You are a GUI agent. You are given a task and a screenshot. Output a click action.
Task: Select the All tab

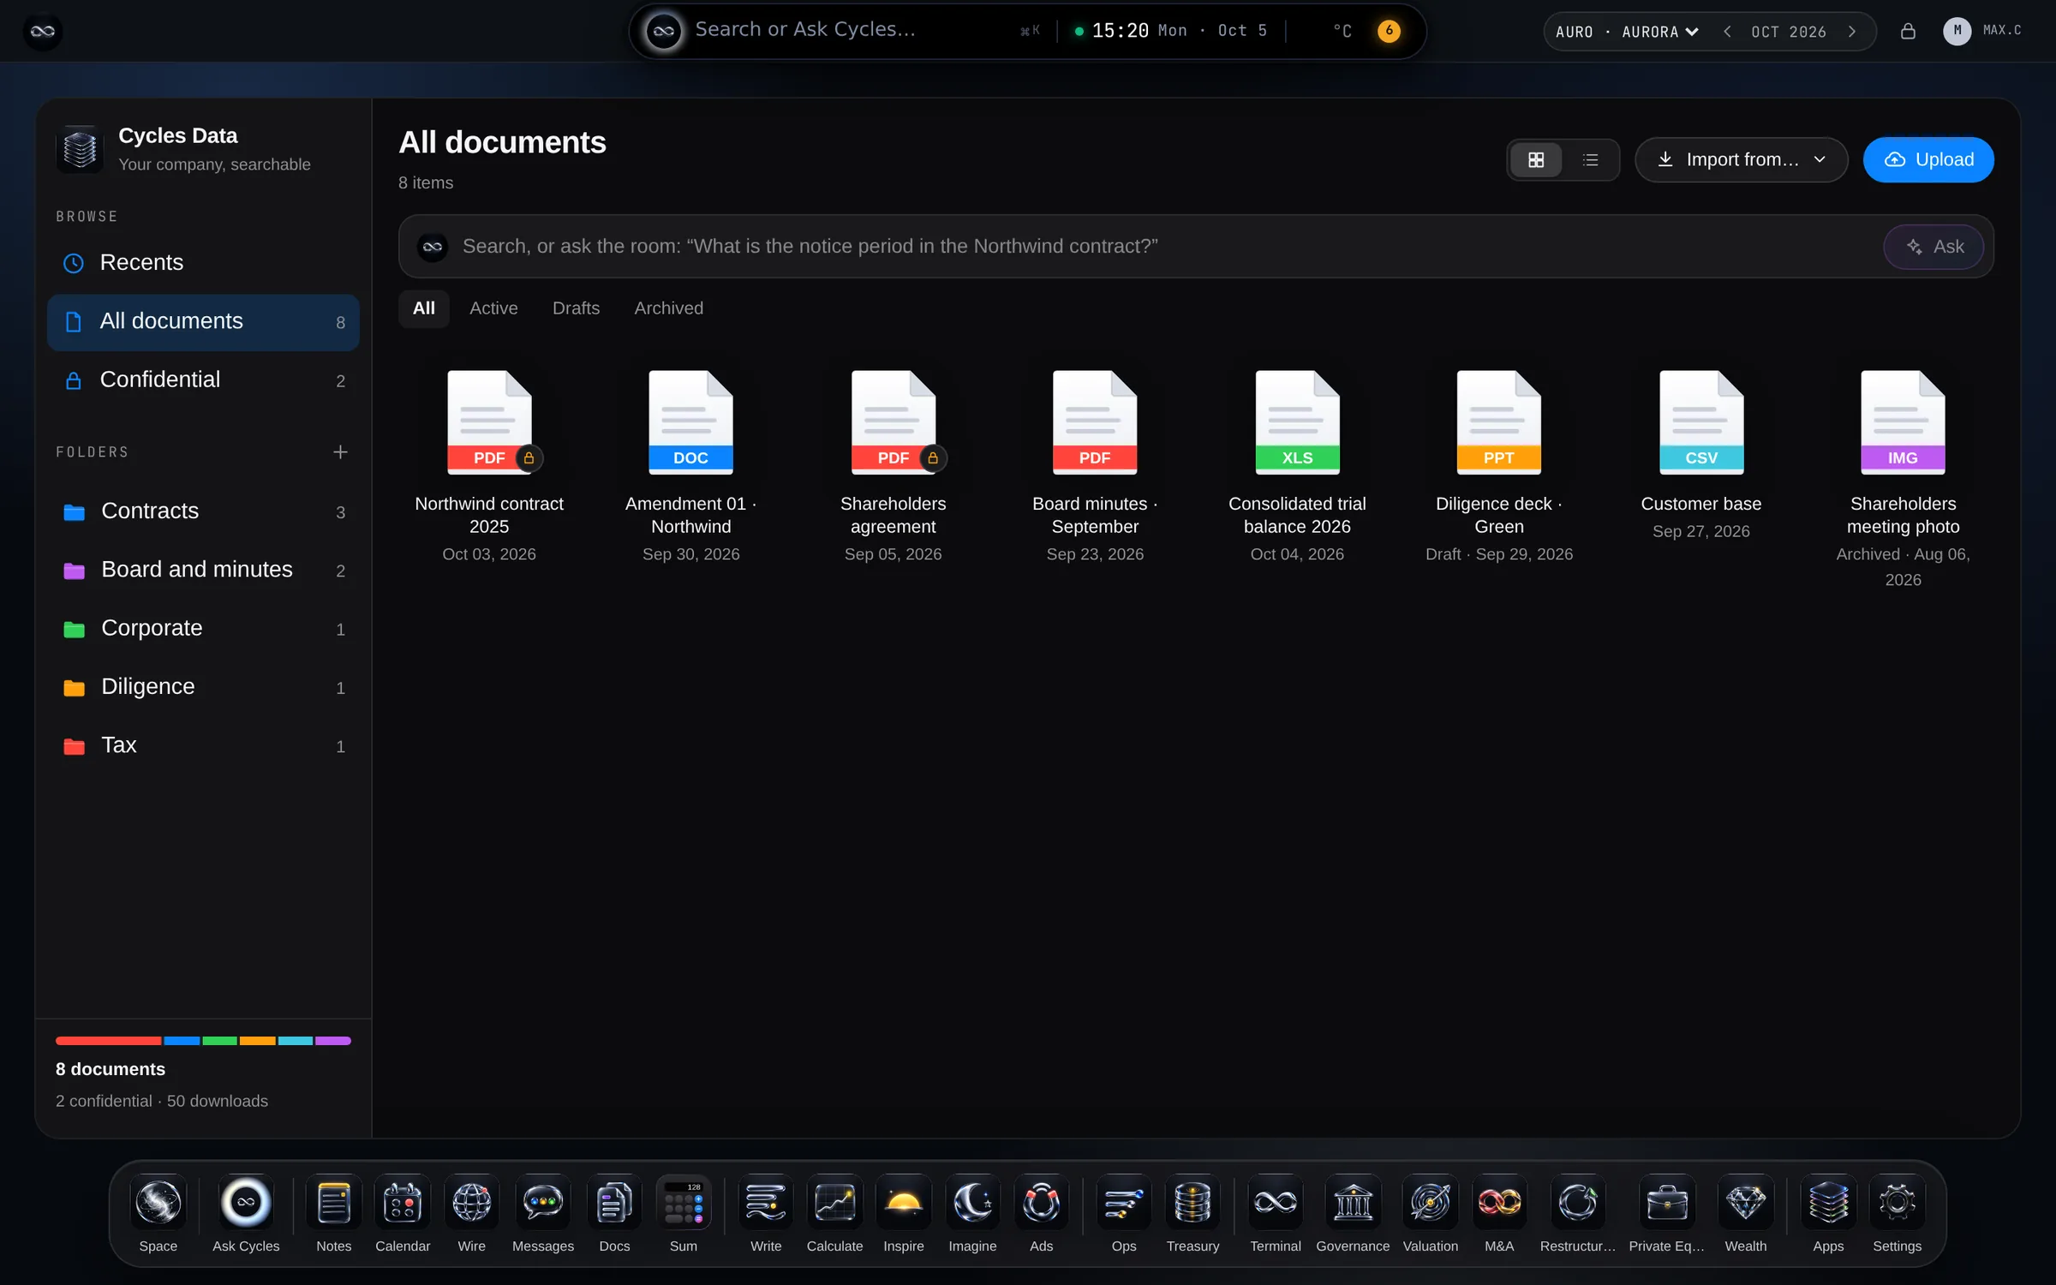pyautogui.click(x=423, y=308)
